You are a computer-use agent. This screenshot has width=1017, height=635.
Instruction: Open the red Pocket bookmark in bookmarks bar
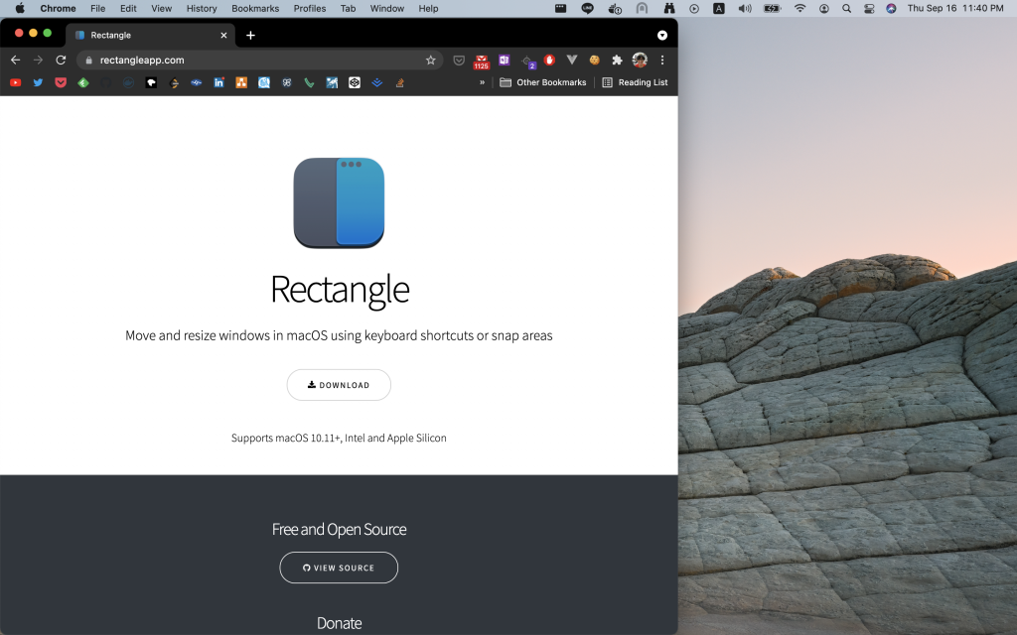point(61,82)
